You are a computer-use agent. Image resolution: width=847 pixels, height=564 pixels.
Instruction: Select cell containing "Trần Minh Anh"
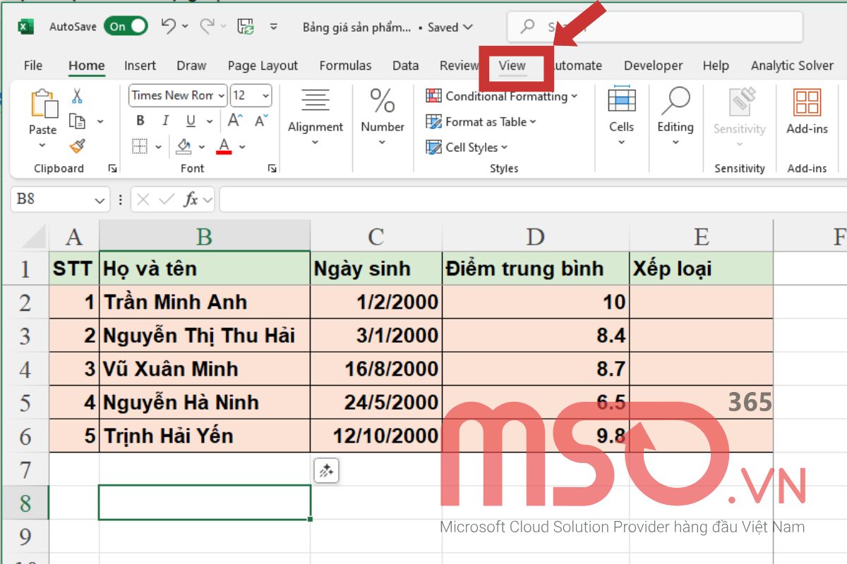205,302
